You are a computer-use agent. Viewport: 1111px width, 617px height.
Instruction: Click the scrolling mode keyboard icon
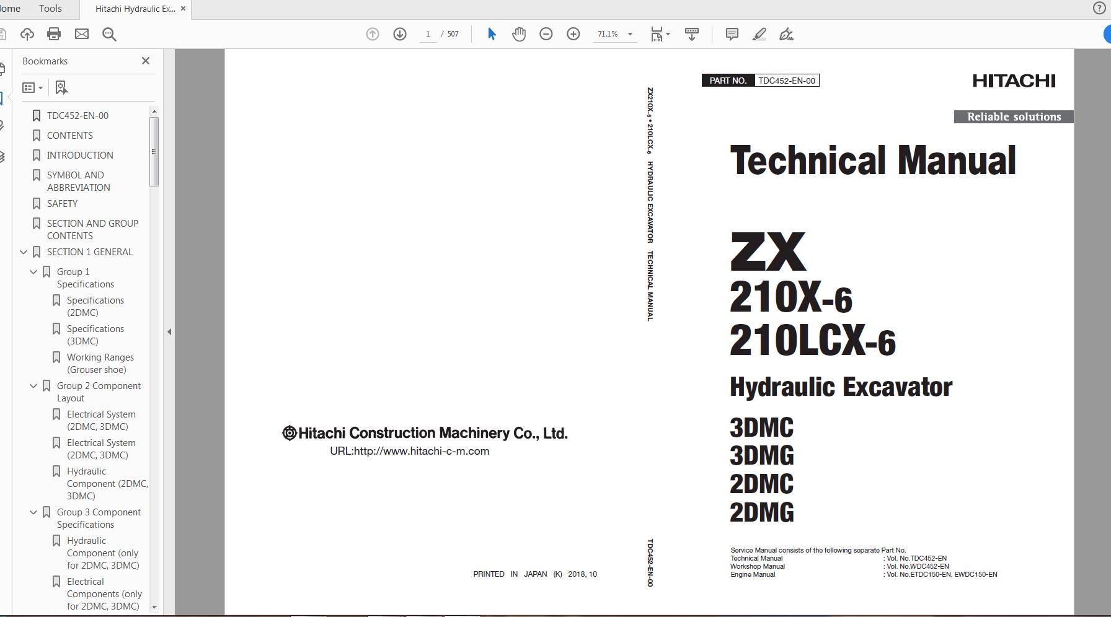(x=692, y=34)
